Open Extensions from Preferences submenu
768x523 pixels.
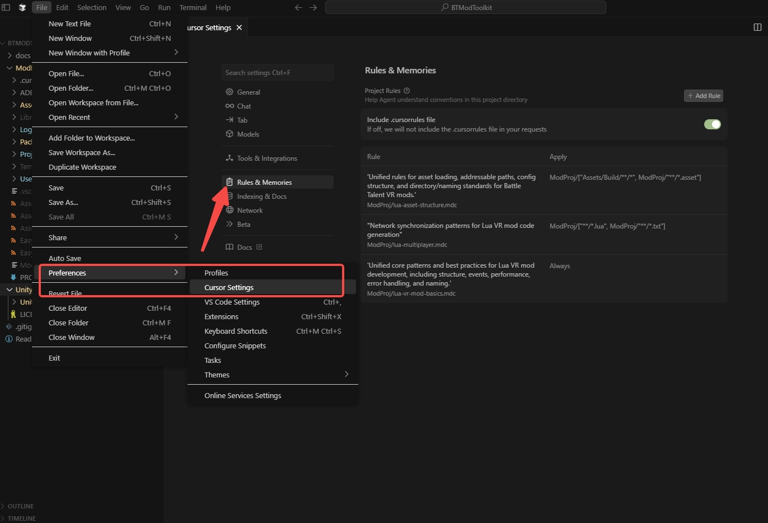(x=273, y=316)
